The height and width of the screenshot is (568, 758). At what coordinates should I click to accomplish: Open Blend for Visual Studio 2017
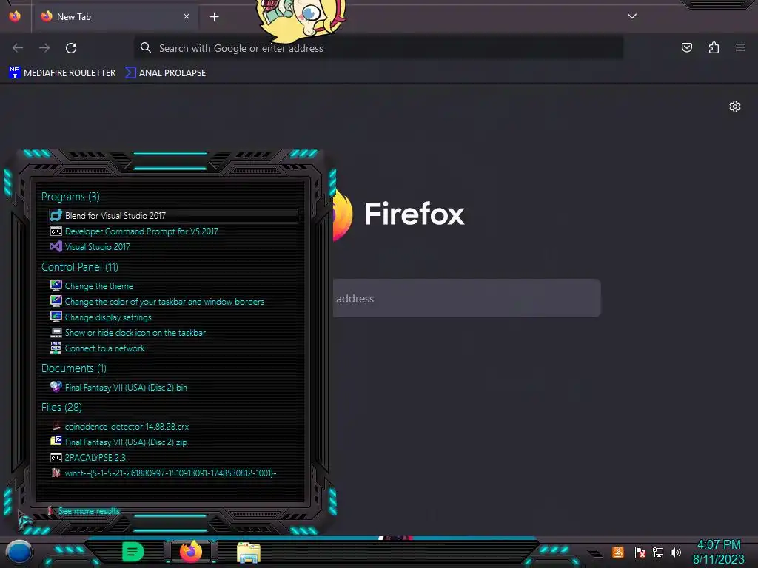(x=173, y=215)
